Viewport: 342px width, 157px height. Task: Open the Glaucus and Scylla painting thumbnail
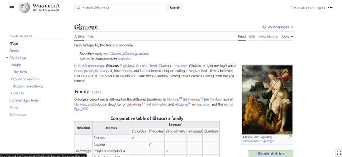point(267,100)
